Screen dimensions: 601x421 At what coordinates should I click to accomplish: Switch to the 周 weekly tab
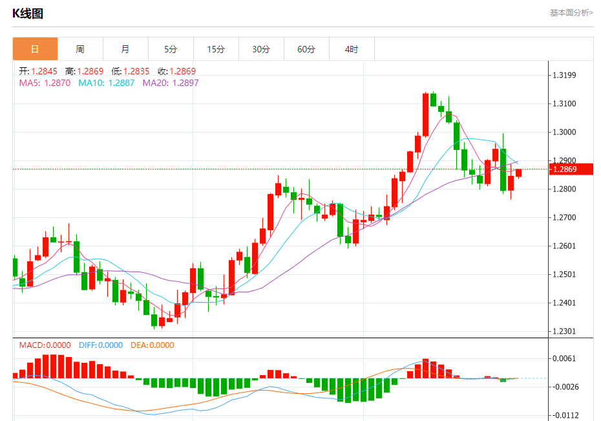point(80,49)
